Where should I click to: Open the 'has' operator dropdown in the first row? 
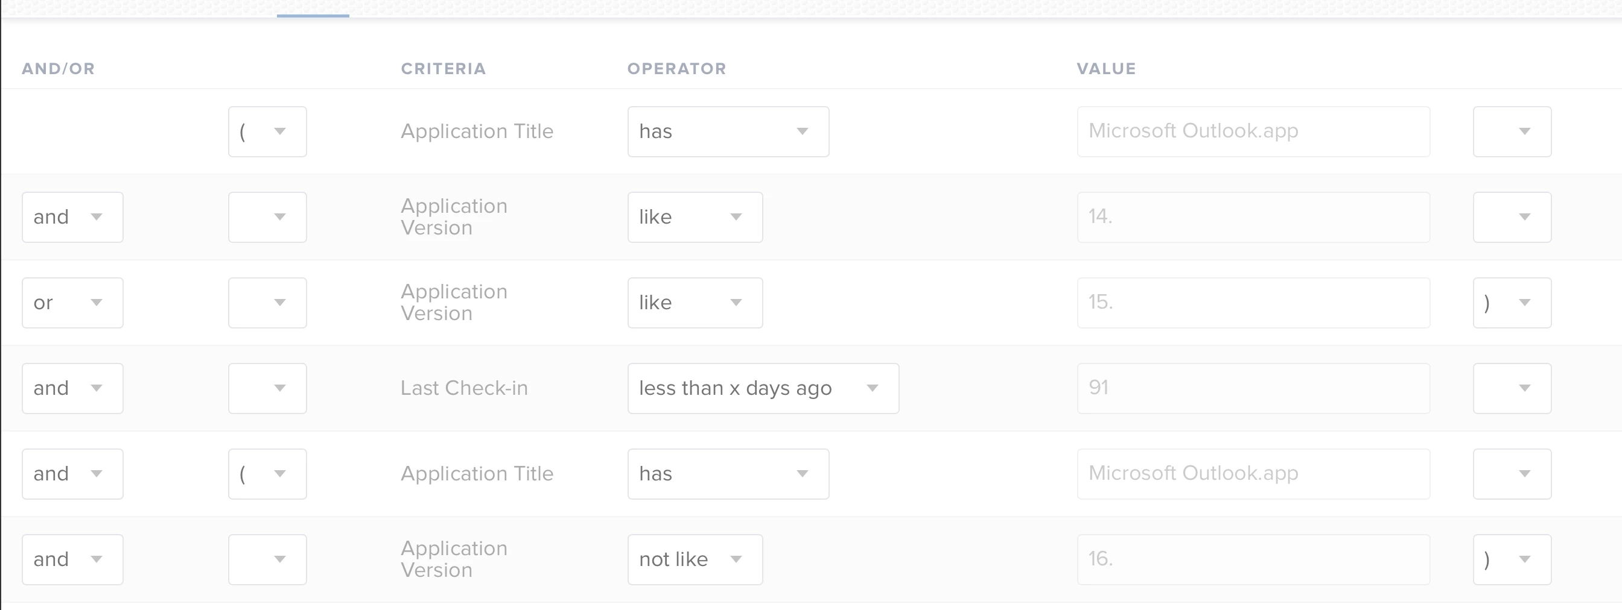(x=727, y=131)
